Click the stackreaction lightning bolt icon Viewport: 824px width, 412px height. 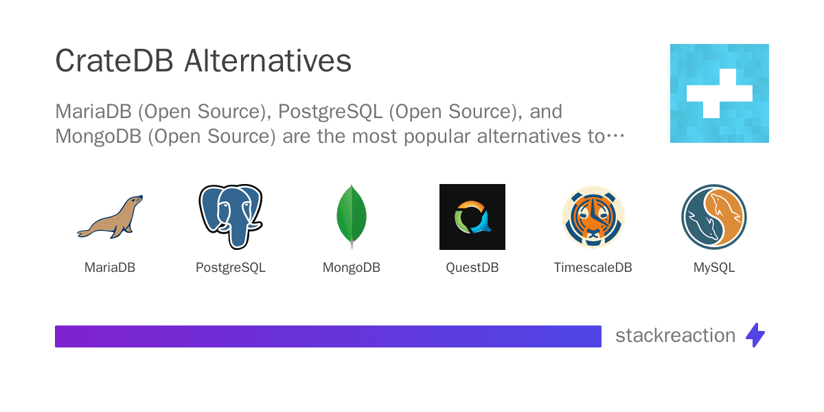coord(755,335)
